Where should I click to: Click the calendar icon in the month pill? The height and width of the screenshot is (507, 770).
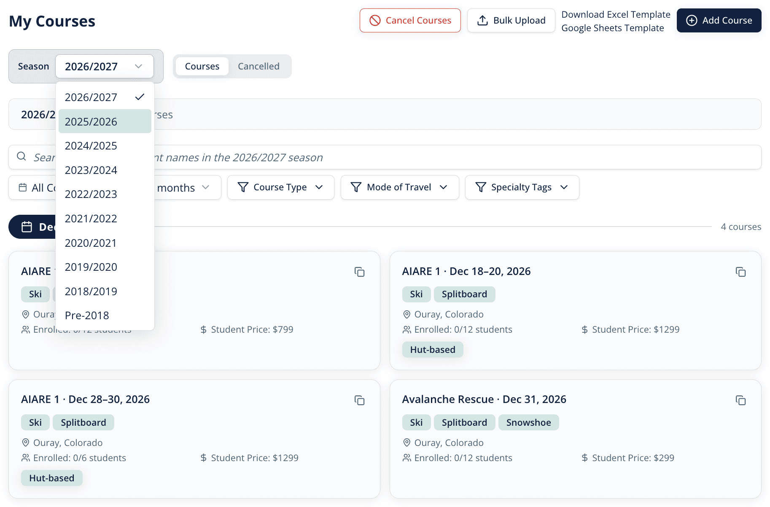[x=27, y=227]
